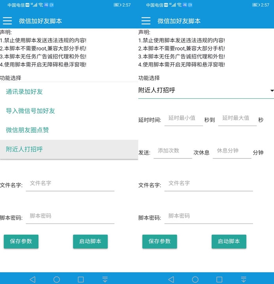Viewport: 274px width, 284px height.
Task: Focus the 添加次数 input field
Action: click(x=173, y=151)
